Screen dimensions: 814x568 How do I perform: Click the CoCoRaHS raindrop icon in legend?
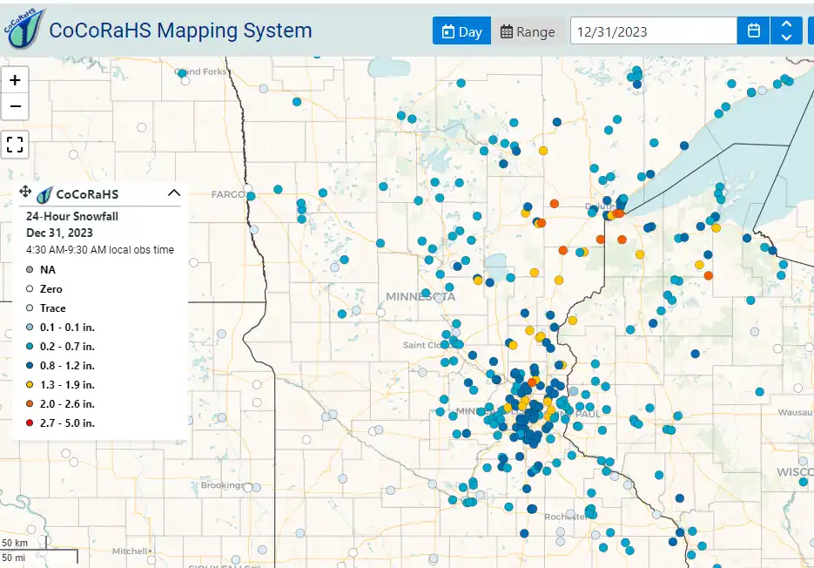point(44,193)
